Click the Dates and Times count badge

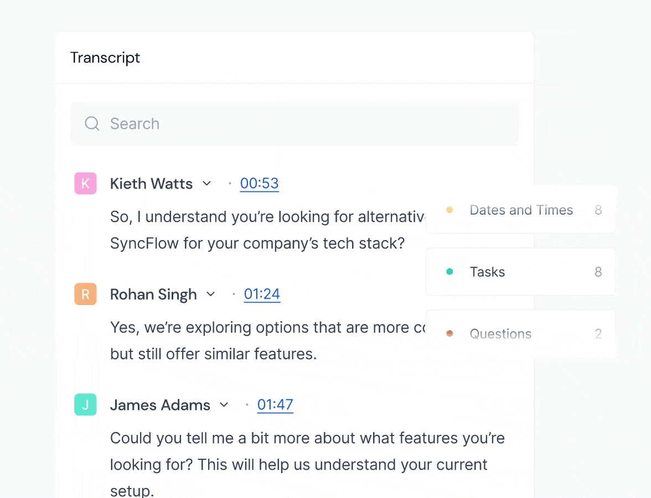tap(598, 210)
